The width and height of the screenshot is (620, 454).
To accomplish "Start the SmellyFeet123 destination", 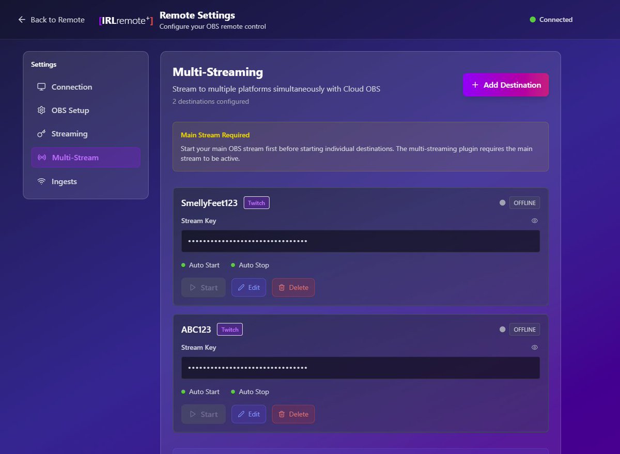I will [204, 288].
